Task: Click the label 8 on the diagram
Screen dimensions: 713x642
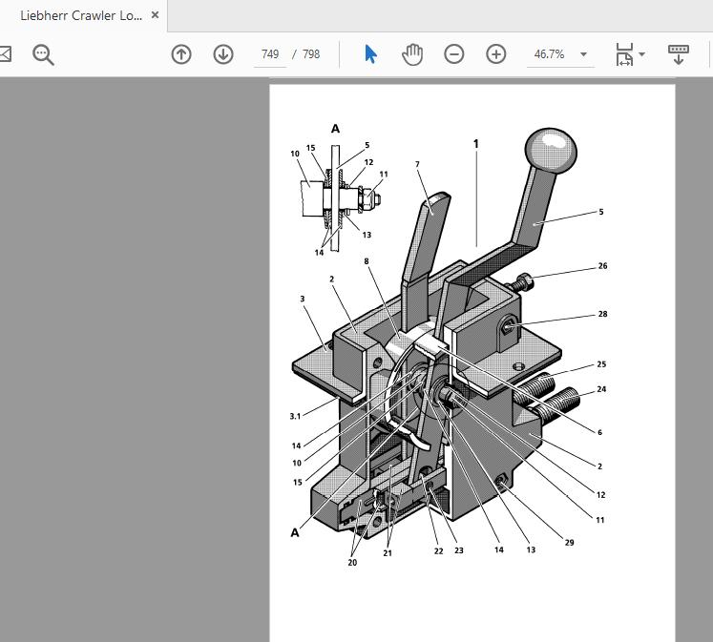Action: 367,261
